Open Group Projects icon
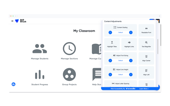Image resolution: width=170 pixels, height=106 pixels. tap(69, 75)
